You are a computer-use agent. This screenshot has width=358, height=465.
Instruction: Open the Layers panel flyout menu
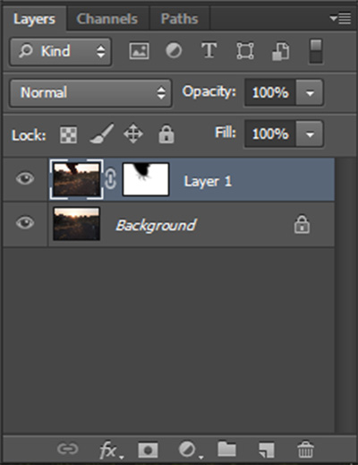340,19
